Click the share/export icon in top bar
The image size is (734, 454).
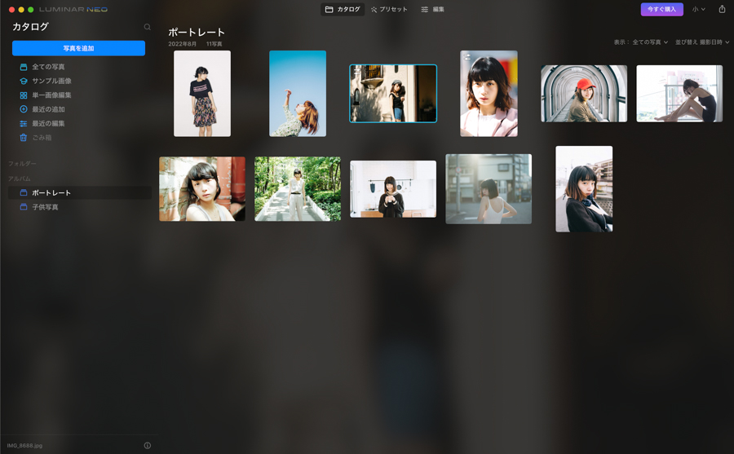click(722, 9)
